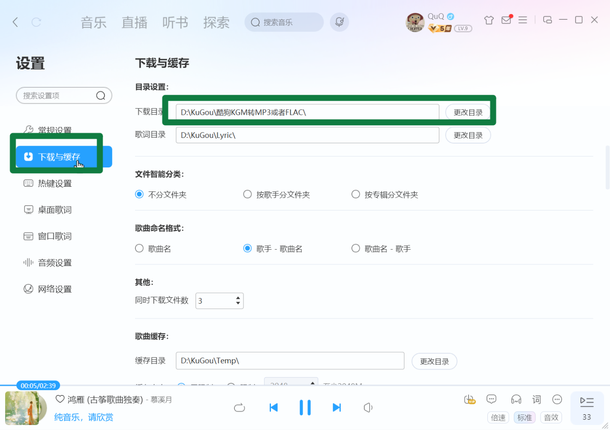This screenshot has height=430, width=610.
Task: Click the settings page vertical scrollbar
Action: point(607,167)
